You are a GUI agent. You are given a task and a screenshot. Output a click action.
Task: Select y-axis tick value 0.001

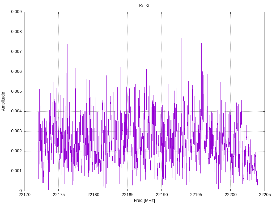[16, 171]
